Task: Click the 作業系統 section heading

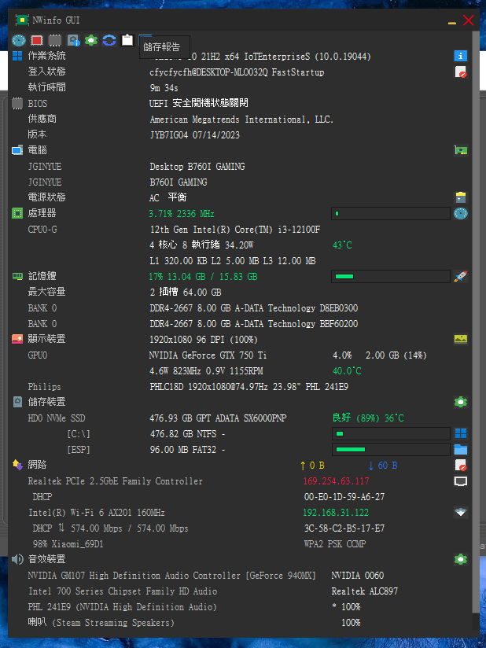Action: point(46,56)
